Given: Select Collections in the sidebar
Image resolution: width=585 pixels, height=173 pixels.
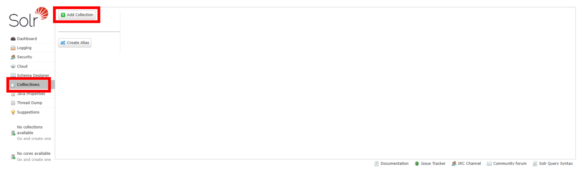Looking at the screenshot, I should pos(28,85).
